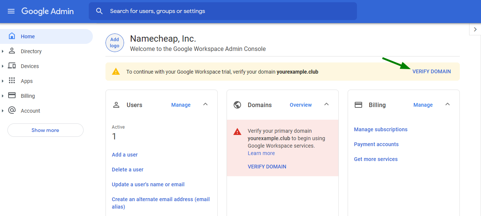Click Manage in the Users card
This screenshot has height=216, width=481.
181,105
